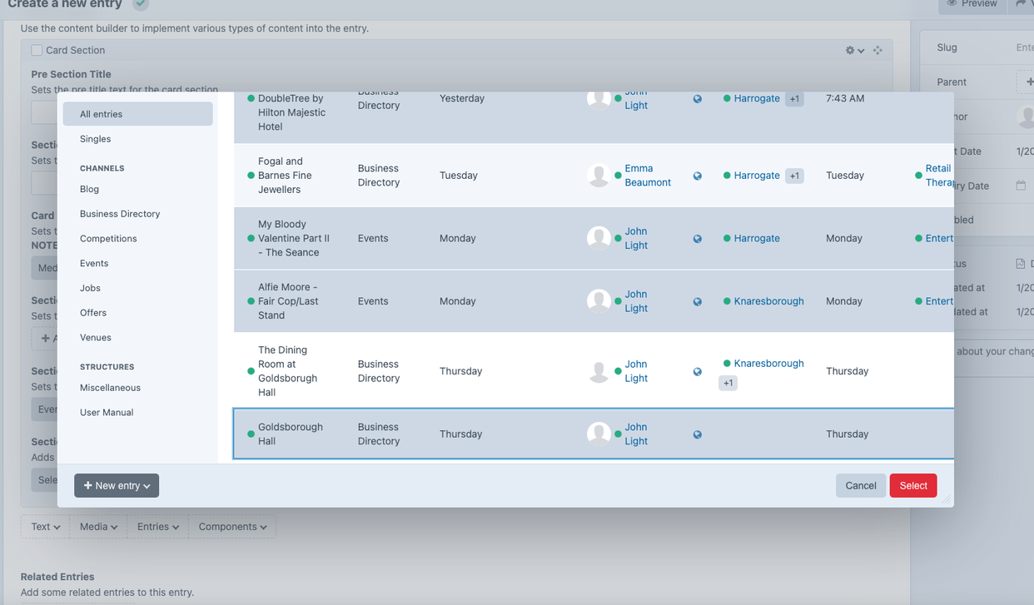Viewport: 1034px width, 605px height.
Task: Click Emma Beaumont's avatar thumbnail
Action: click(599, 176)
